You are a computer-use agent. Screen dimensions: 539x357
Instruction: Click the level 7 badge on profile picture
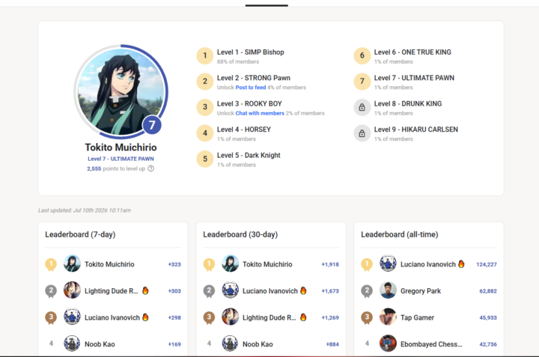pos(152,125)
